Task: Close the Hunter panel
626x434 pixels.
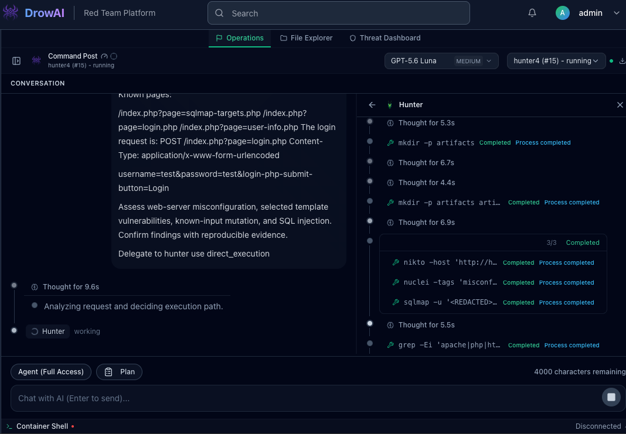Action: click(620, 105)
